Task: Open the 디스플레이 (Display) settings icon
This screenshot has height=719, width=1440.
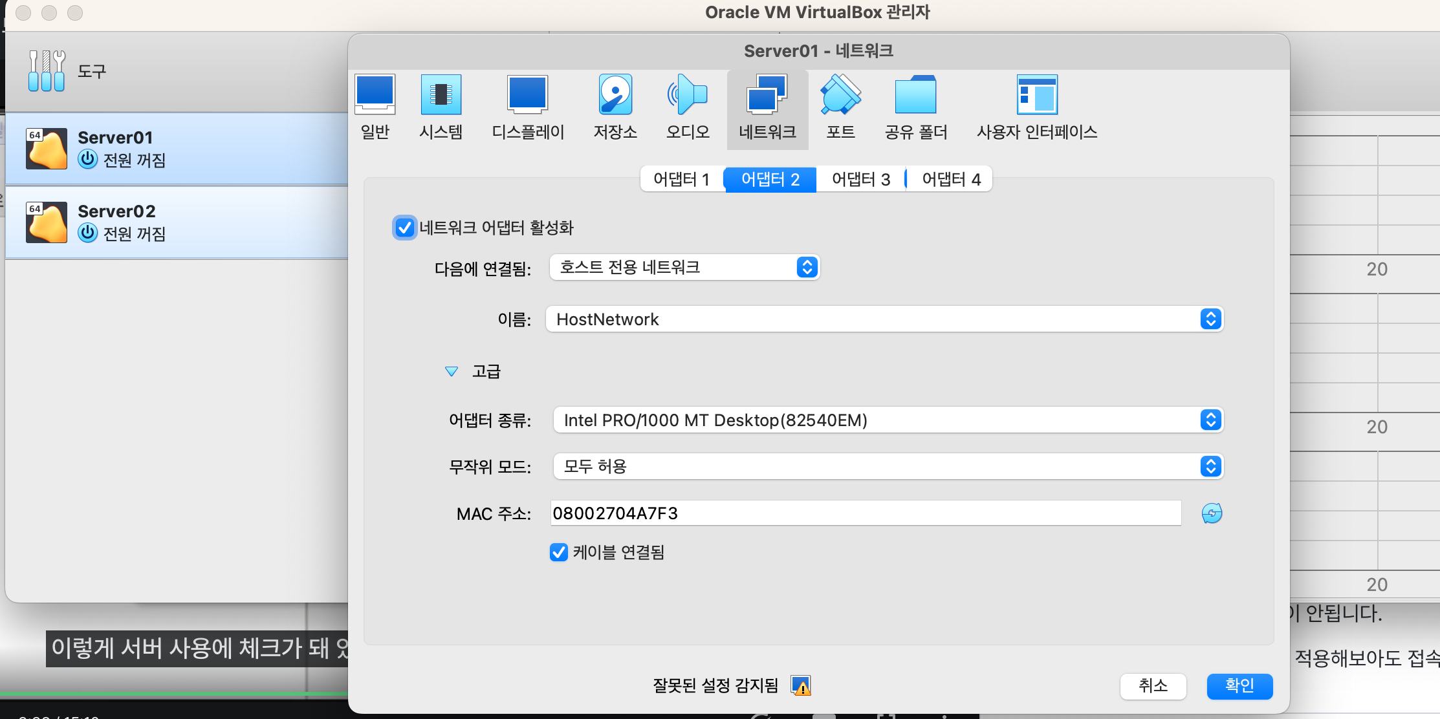Action: [527, 96]
